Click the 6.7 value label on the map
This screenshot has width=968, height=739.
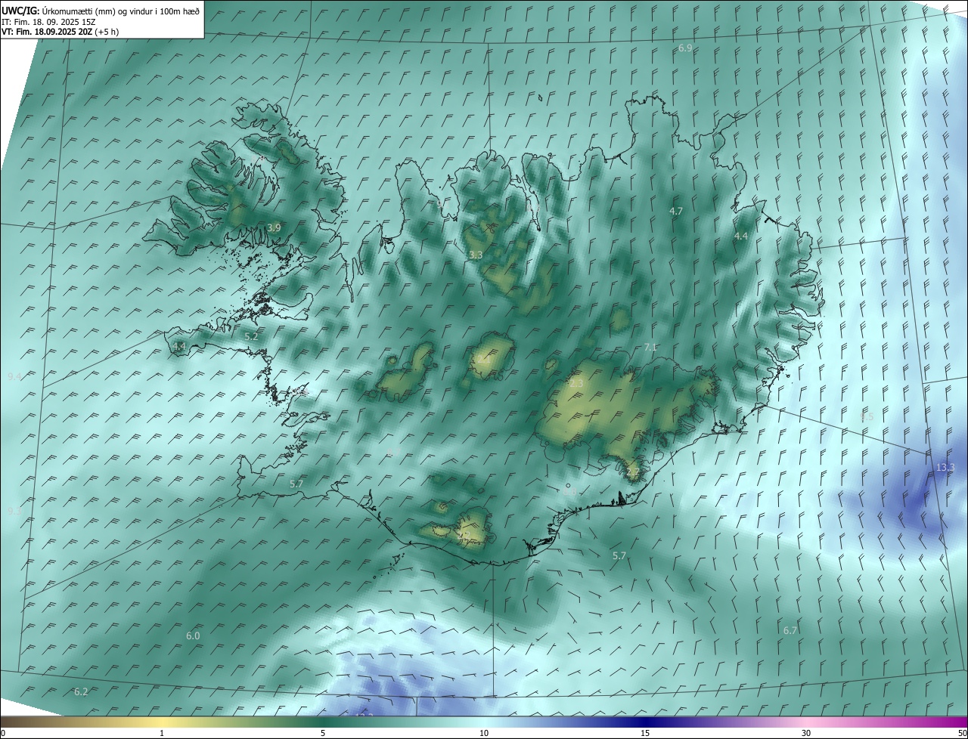(x=790, y=630)
